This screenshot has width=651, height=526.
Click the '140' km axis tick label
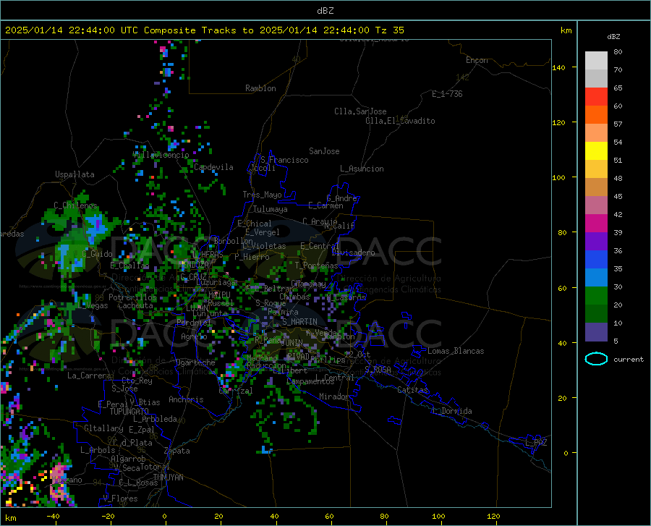pyautogui.click(x=558, y=67)
